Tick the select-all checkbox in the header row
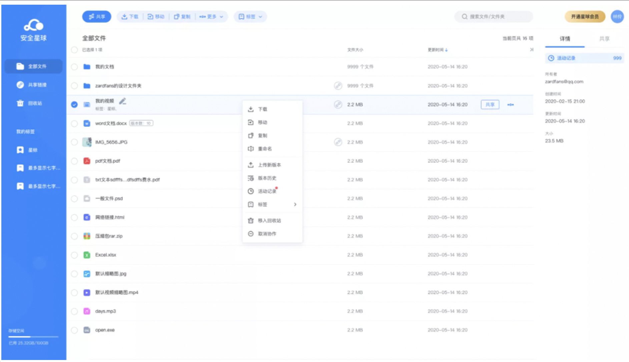629x362 pixels. (74, 50)
